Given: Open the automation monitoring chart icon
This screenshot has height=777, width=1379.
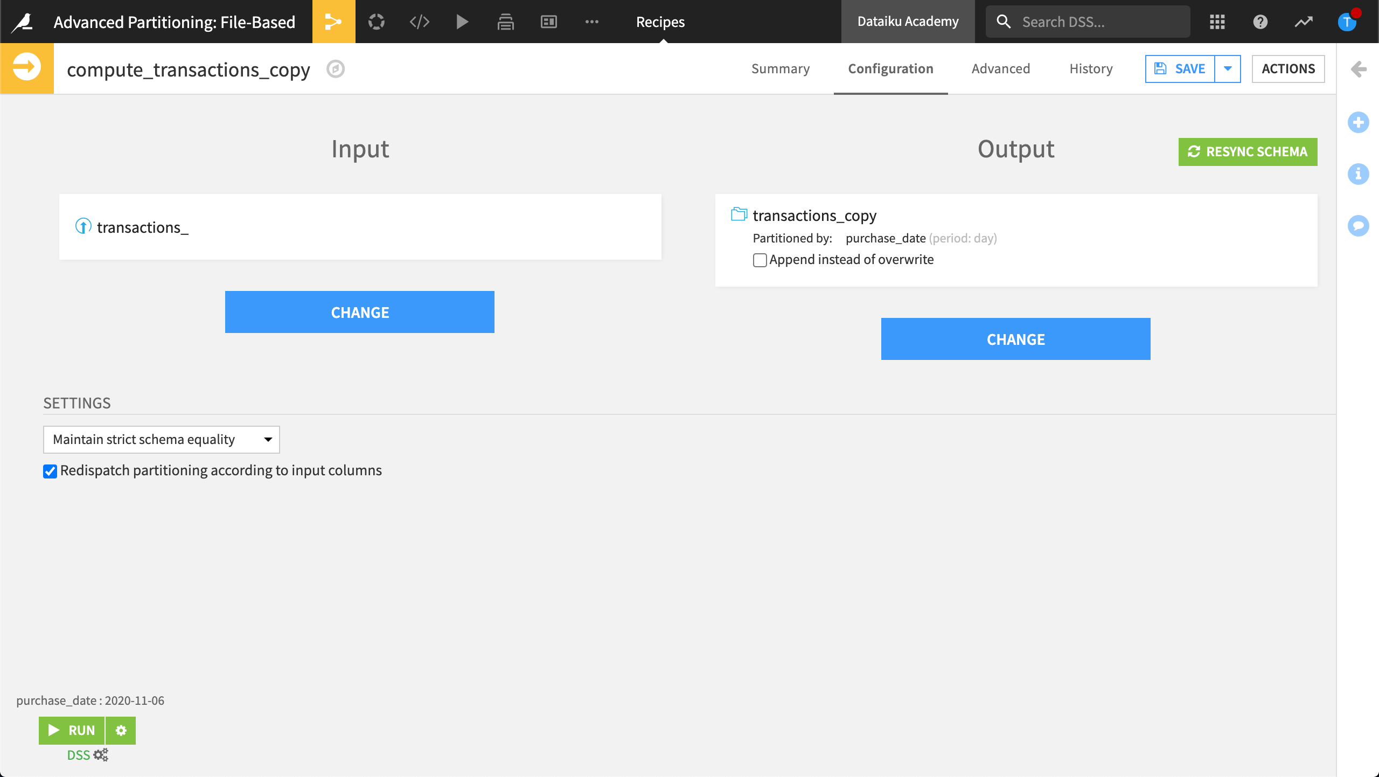Looking at the screenshot, I should point(1304,22).
